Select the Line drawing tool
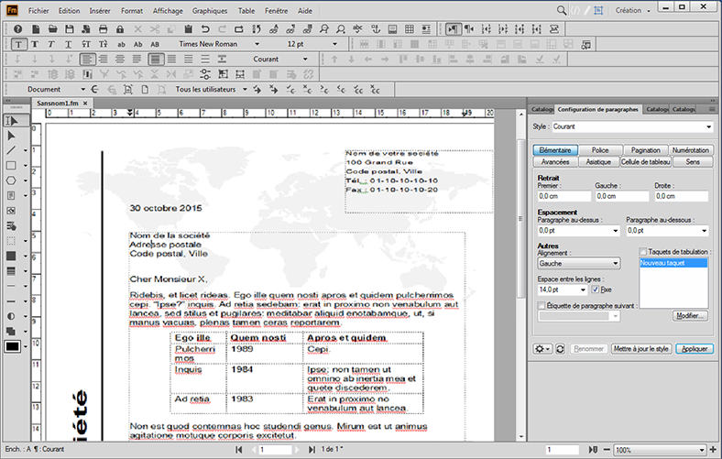Viewport: 722px width, 459px height. [12, 150]
